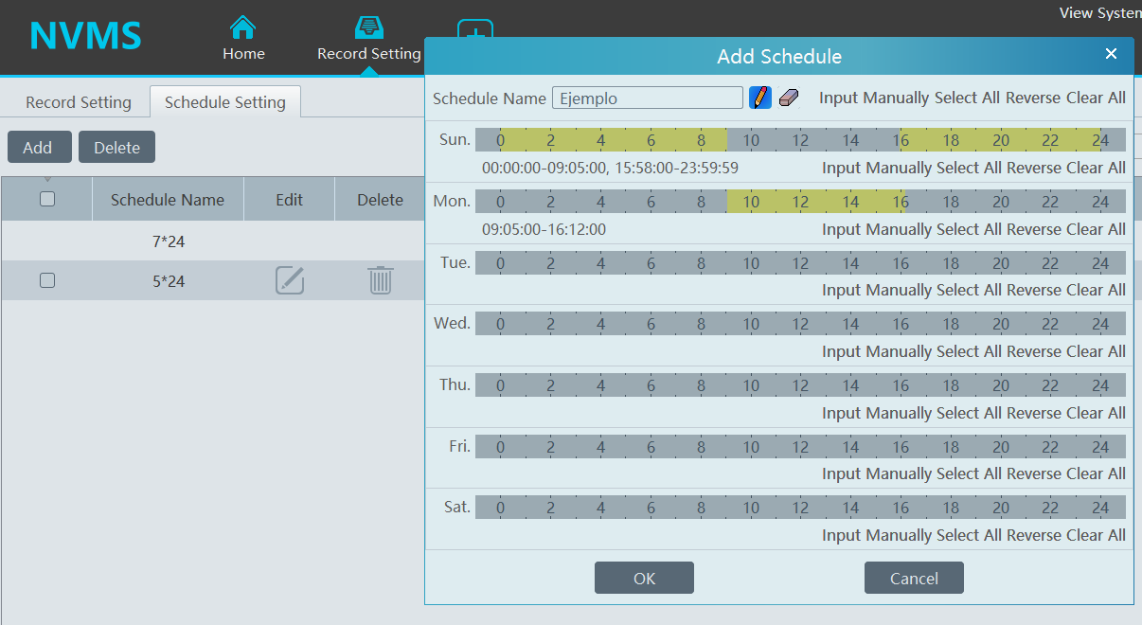Click the NVMS logo
This screenshot has width=1142, height=625.
pos(85,36)
